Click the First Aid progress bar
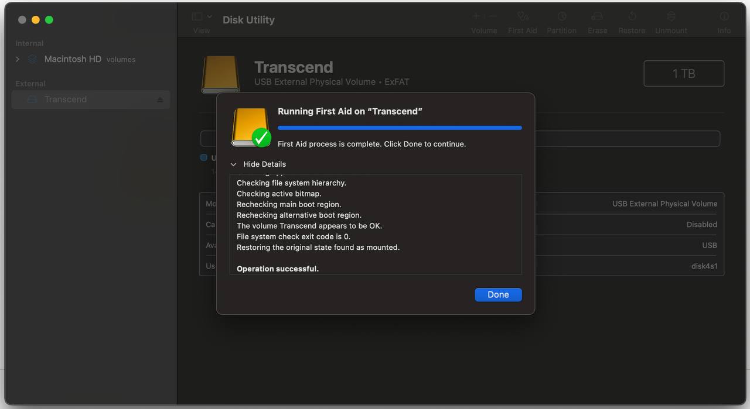This screenshot has width=750, height=409. (400, 128)
